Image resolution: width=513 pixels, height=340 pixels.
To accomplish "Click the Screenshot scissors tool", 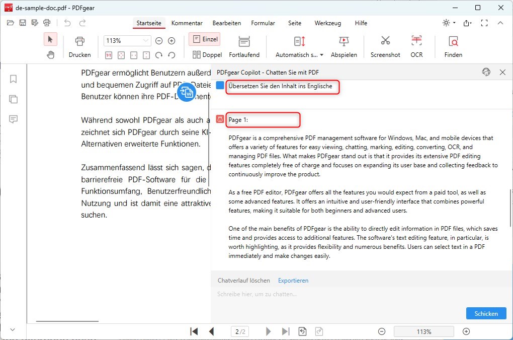I will [385, 47].
